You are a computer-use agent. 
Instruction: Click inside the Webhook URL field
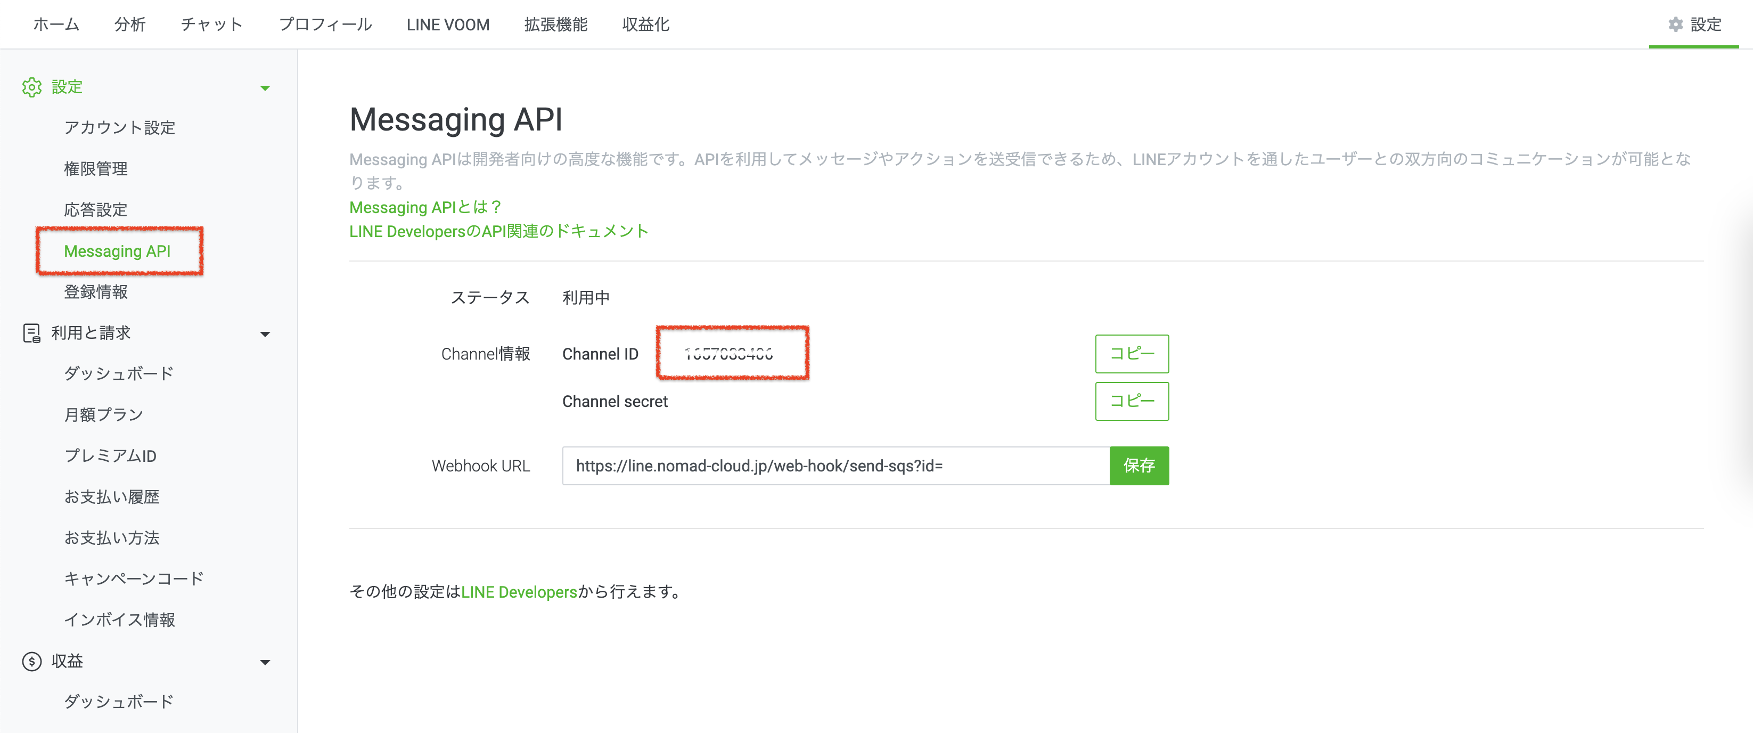[835, 466]
